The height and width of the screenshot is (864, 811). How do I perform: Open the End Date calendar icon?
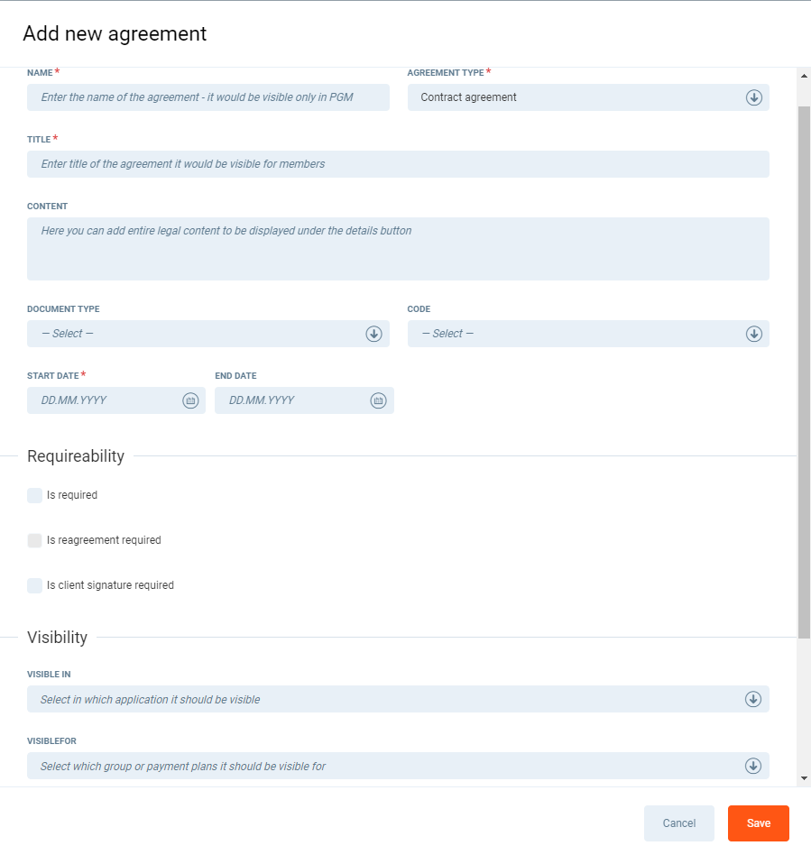379,400
